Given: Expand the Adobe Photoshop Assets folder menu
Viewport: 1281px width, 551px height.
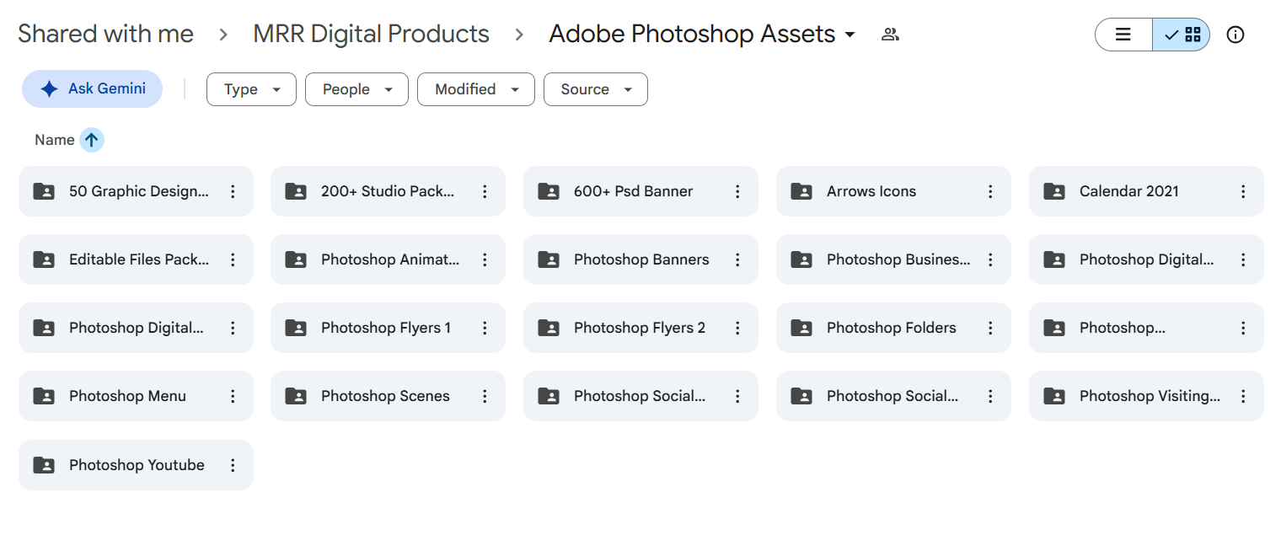Looking at the screenshot, I should [x=850, y=35].
